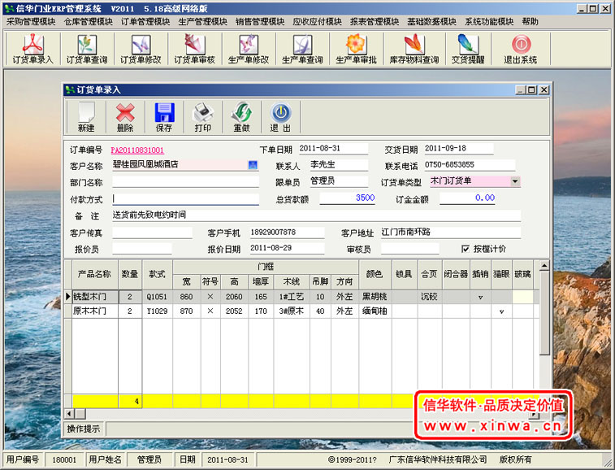This screenshot has height=470, width=615.
Task: Open customer lookup button beside 客户名称
Action: pyautogui.click(x=253, y=165)
